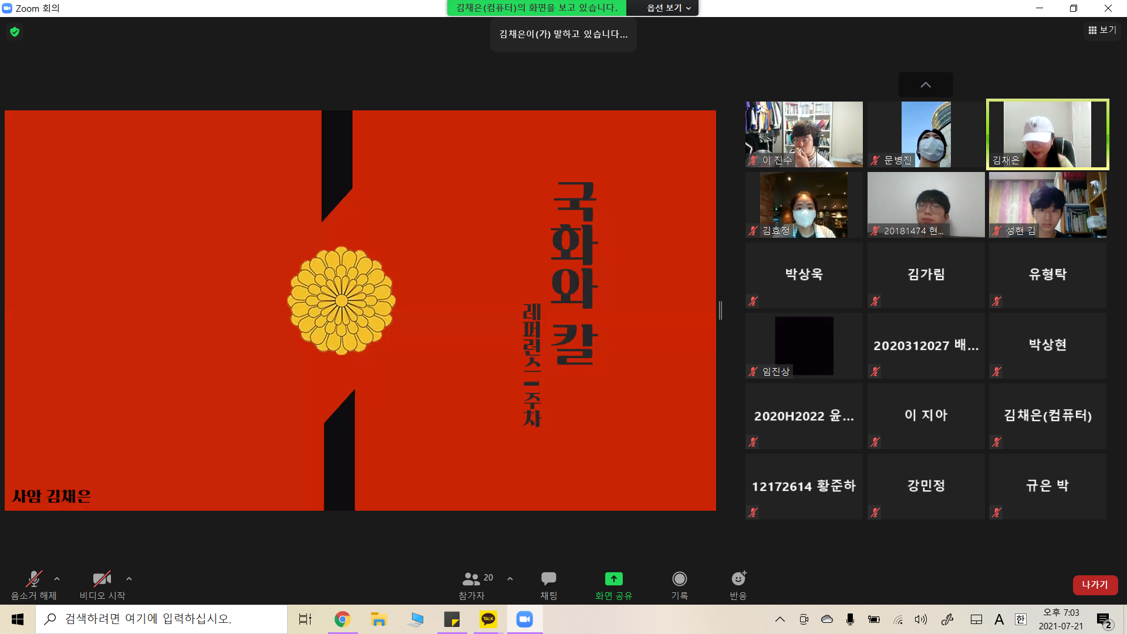Image resolution: width=1127 pixels, height=634 pixels.
Task: Open Reactions smiley icon
Action: 738,579
